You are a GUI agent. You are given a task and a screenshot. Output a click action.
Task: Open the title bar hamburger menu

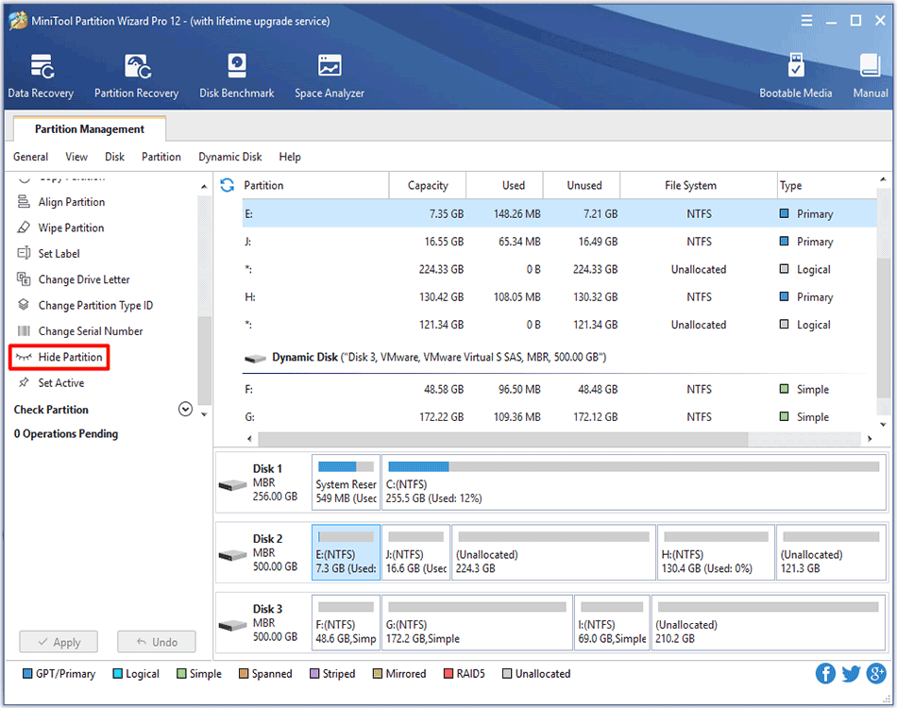(x=807, y=20)
